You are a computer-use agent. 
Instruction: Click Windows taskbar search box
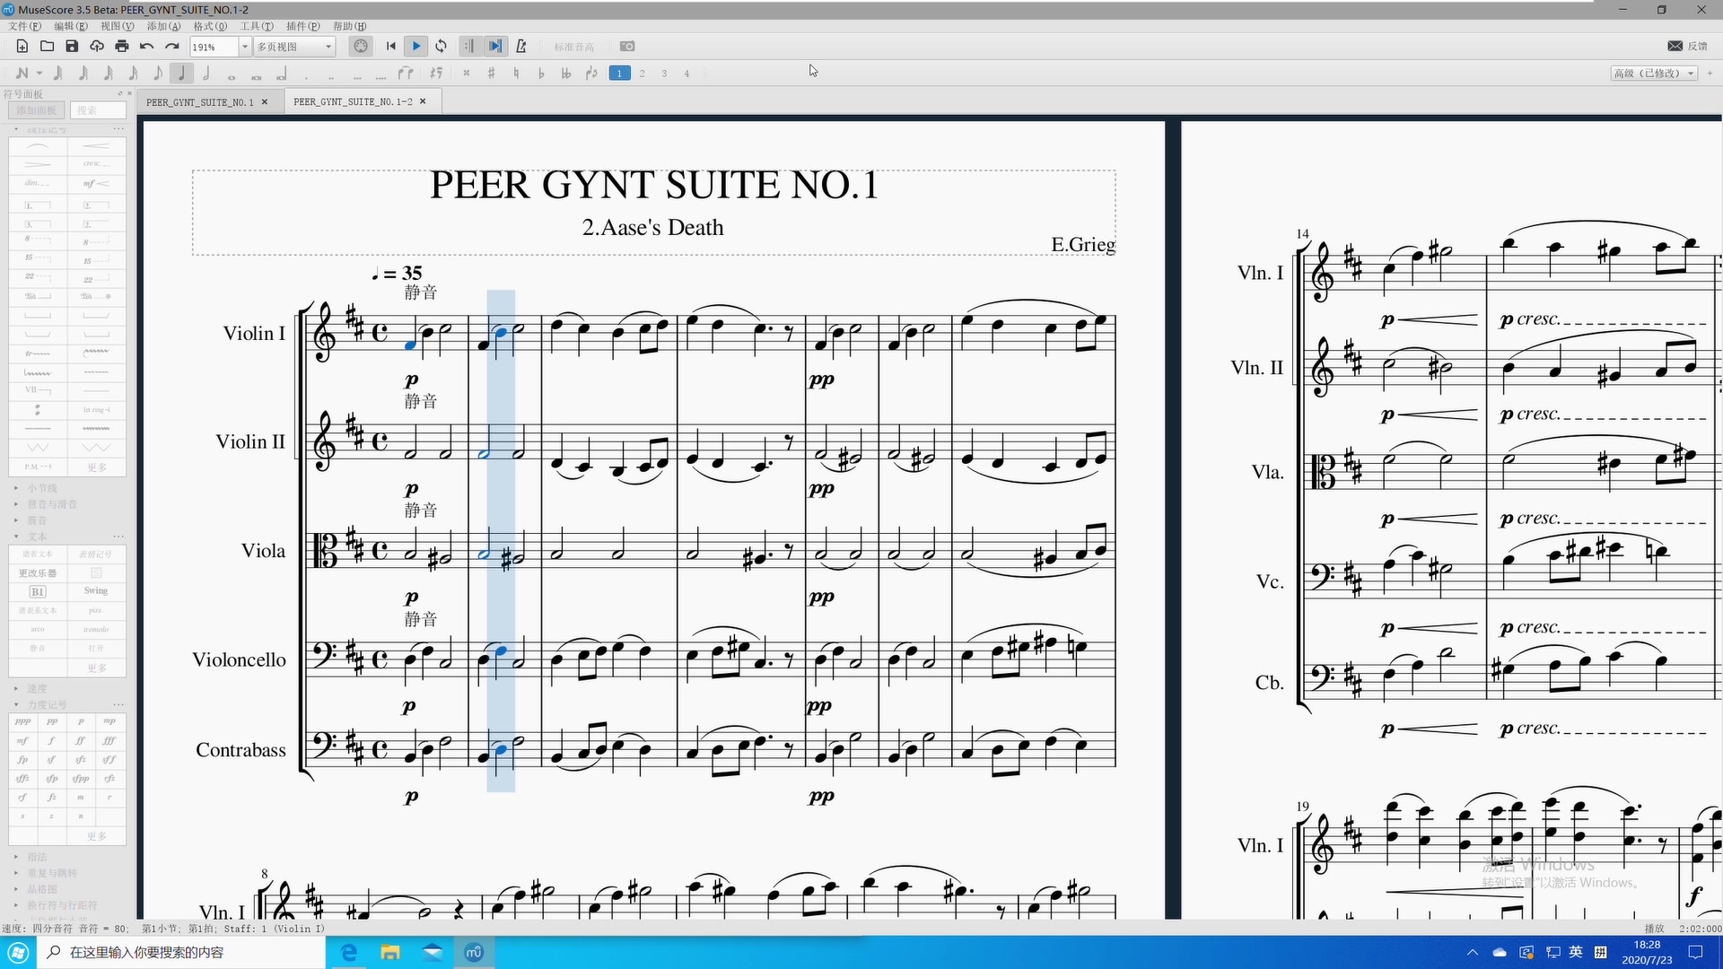click(x=183, y=952)
